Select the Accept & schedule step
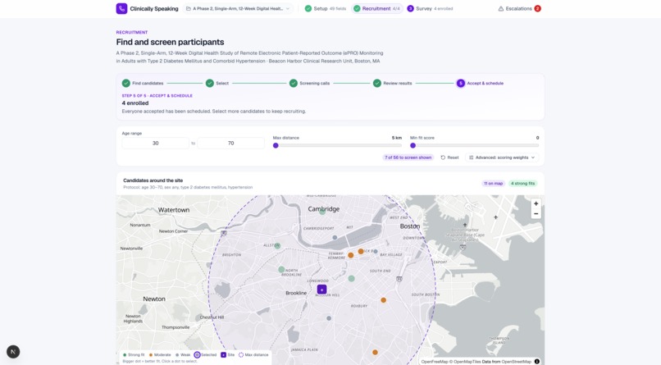This screenshot has width=661, height=365. (480, 83)
